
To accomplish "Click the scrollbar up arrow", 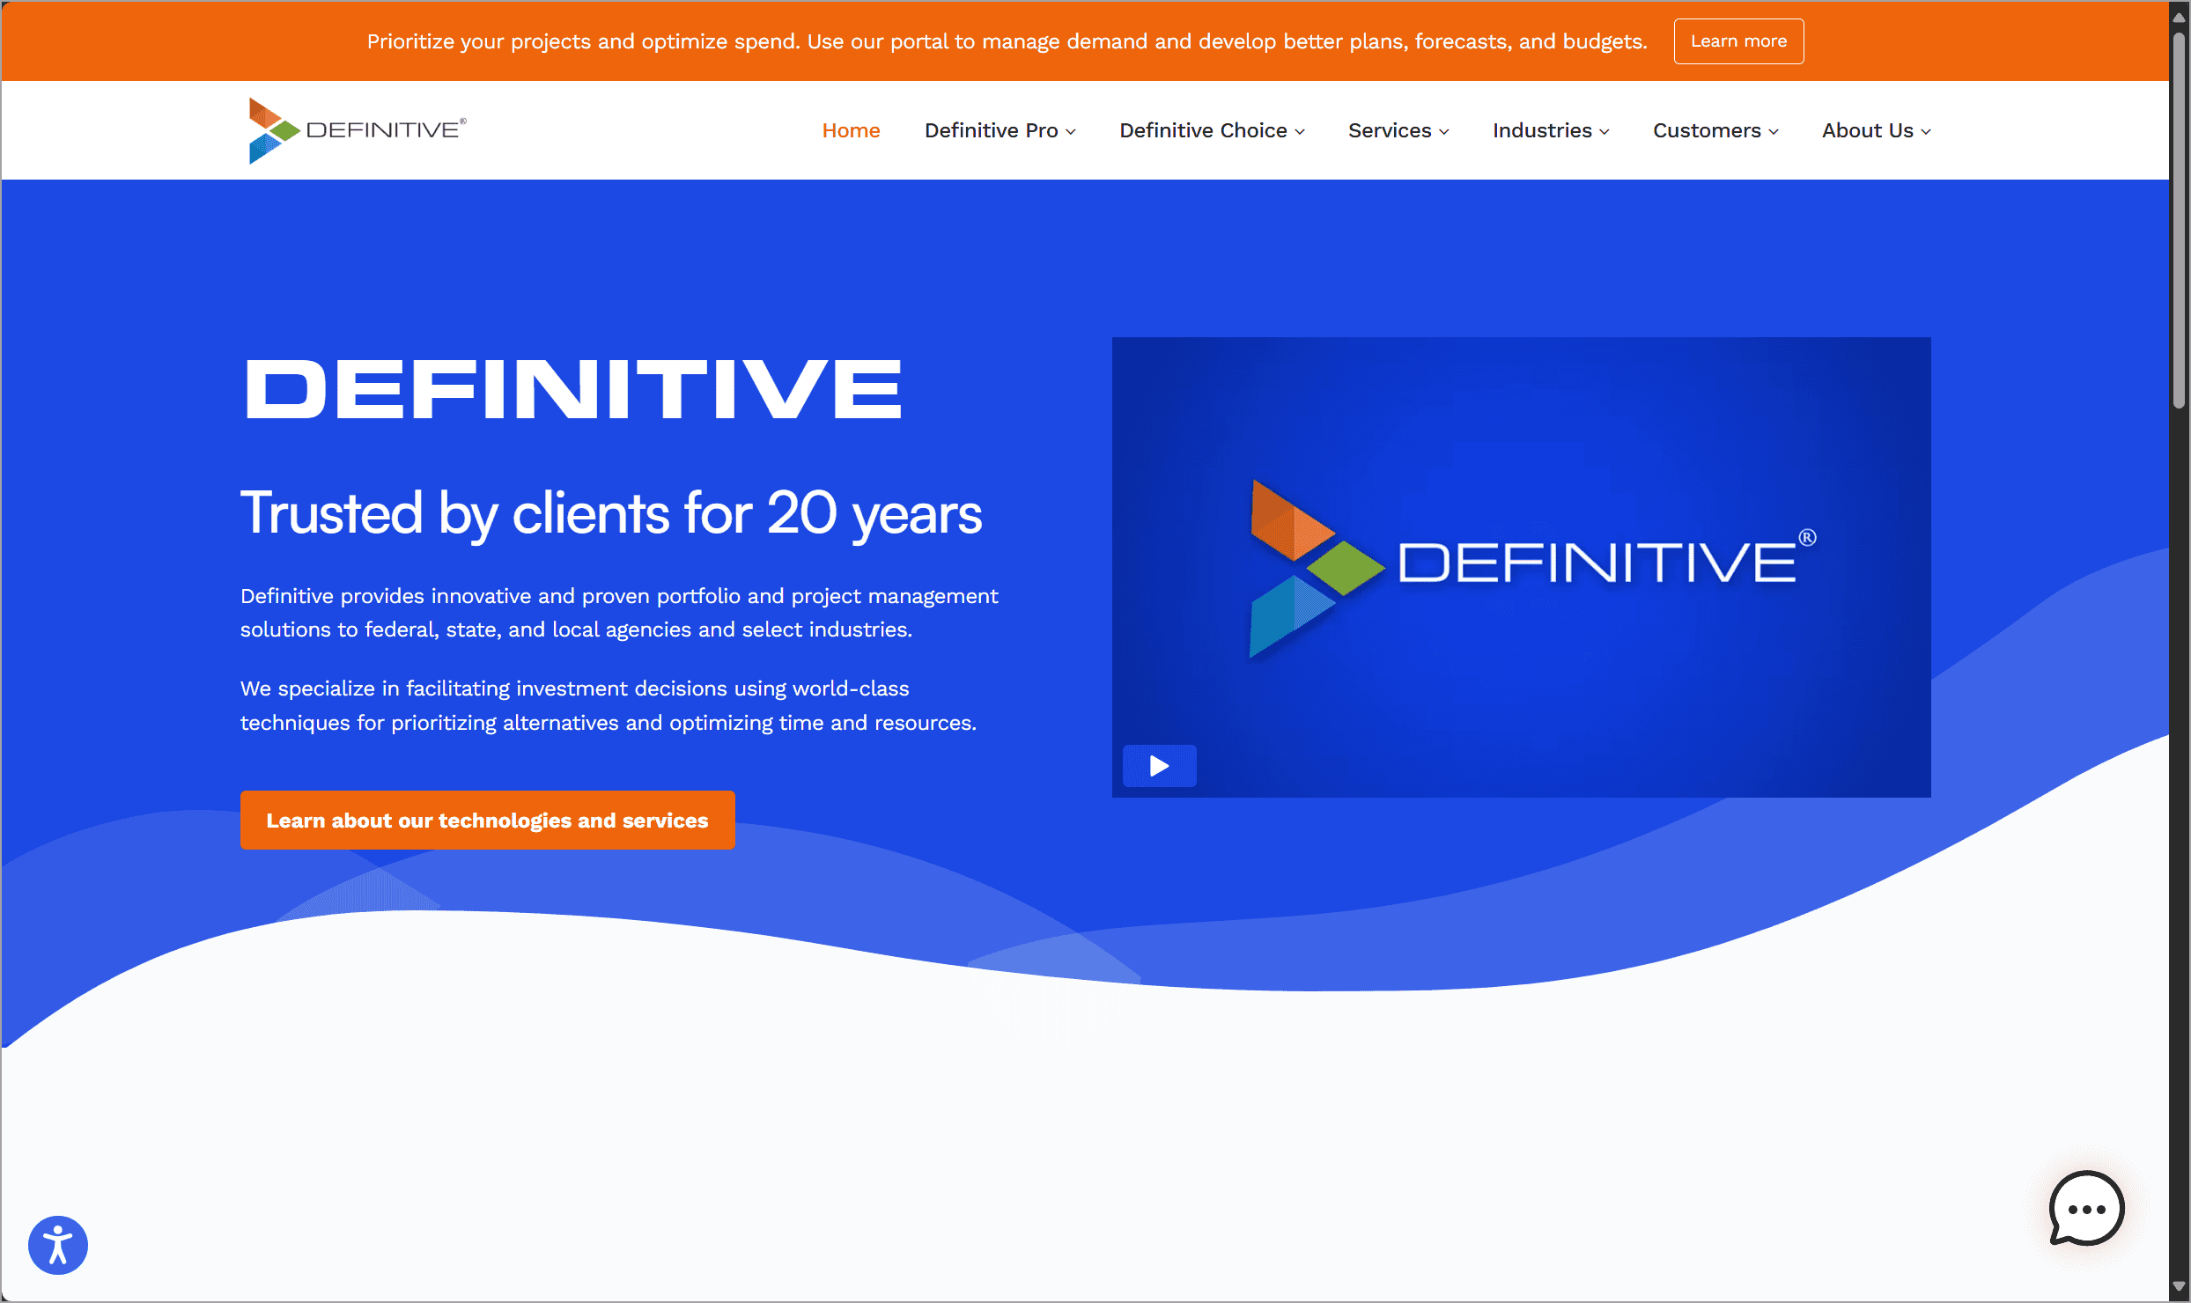I will coord(2179,17).
